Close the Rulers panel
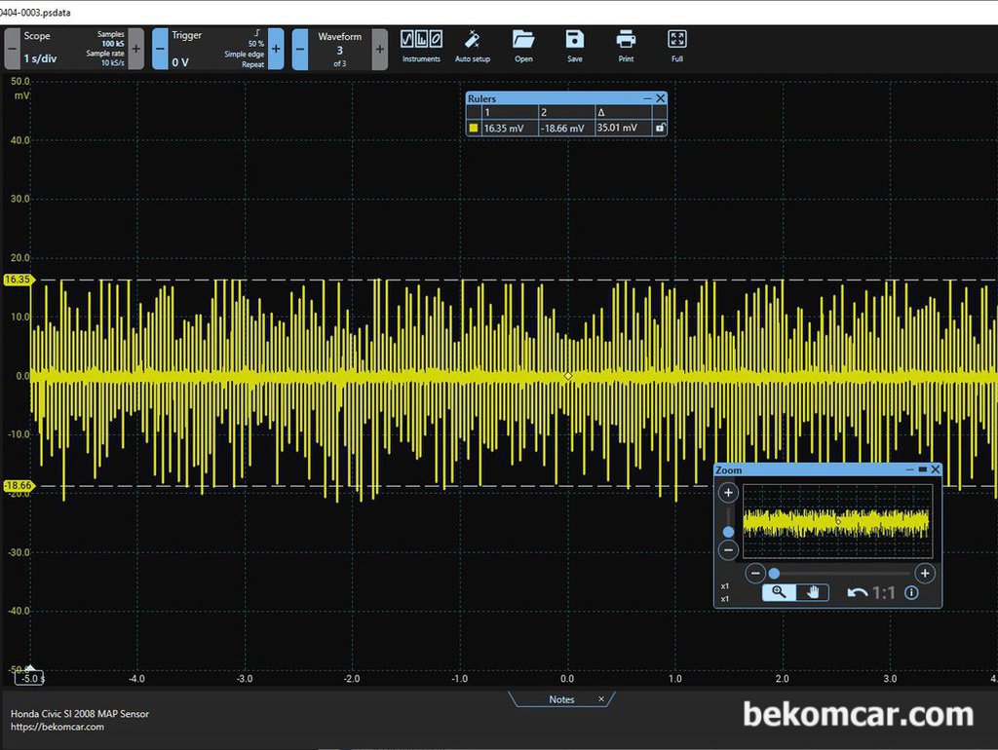The image size is (998, 750). pyautogui.click(x=661, y=98)
